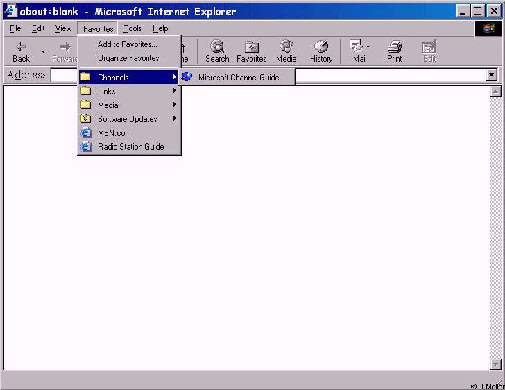
Task: Open the Mail dropdown arrow
Action: [368, 47]
